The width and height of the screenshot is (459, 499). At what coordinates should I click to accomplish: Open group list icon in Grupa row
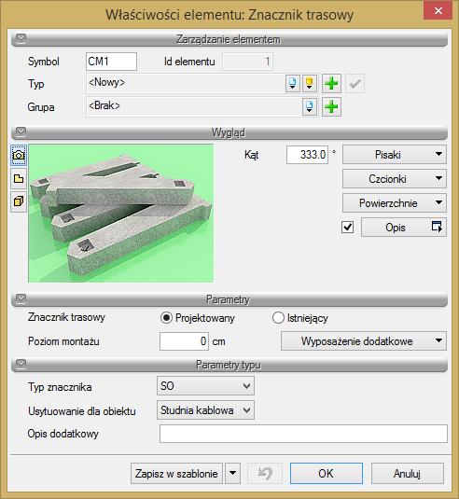(310, 107)
